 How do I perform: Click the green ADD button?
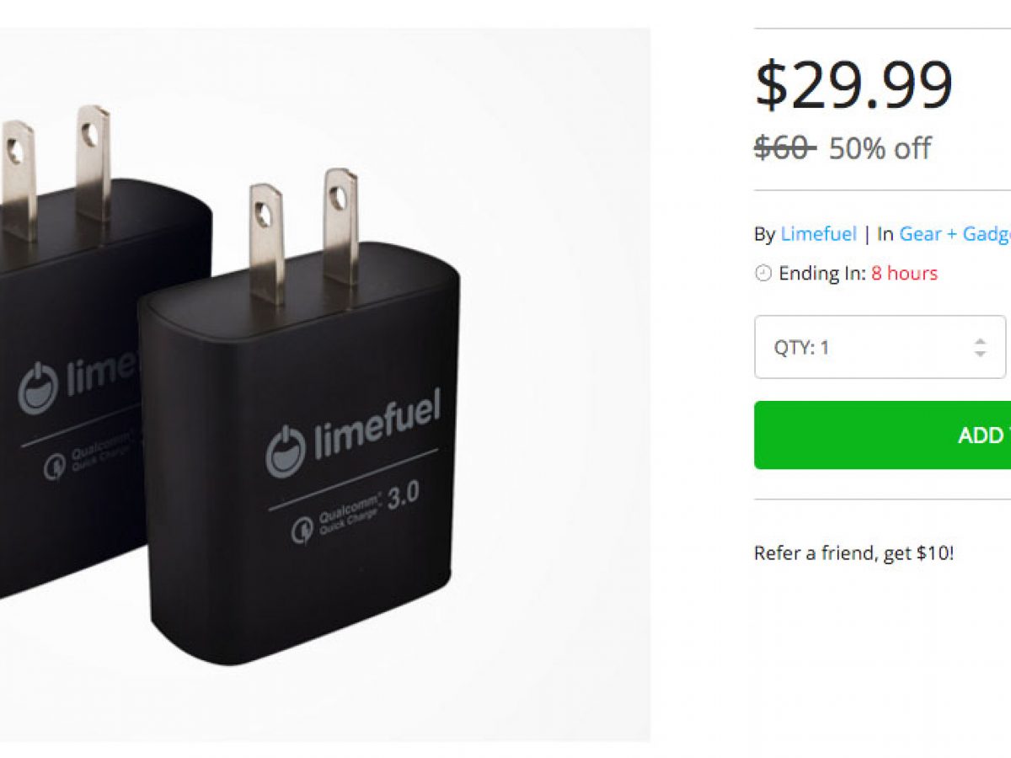click(882, 435)
